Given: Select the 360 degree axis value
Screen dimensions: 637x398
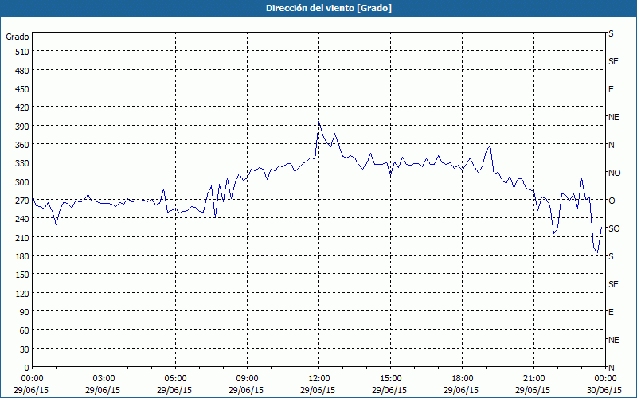Looking at the screenshot, I should point(22,145).
